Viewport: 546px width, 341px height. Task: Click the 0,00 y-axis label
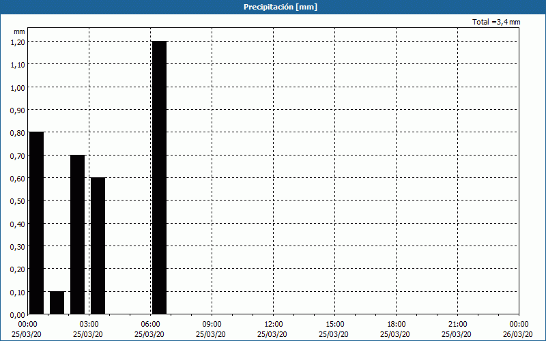pyautogui.click(x=18, y=315)
